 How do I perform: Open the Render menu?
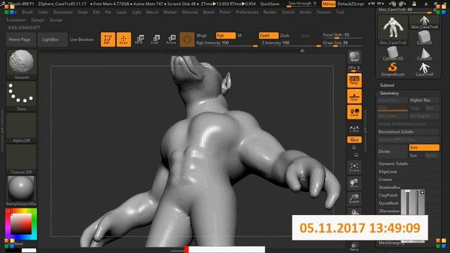(x=270, y=13)
